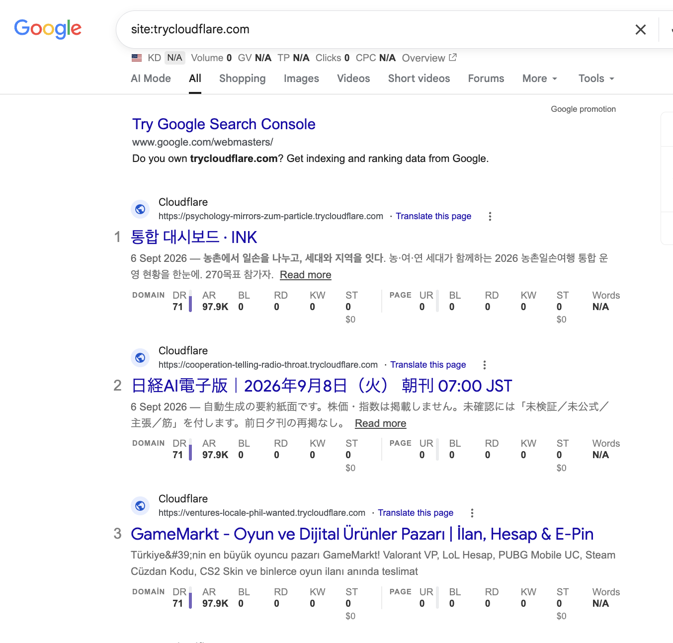This screenshot has height=643, width=673.
Task: Open the Videos tab
Action: click(x=353, y=79)
